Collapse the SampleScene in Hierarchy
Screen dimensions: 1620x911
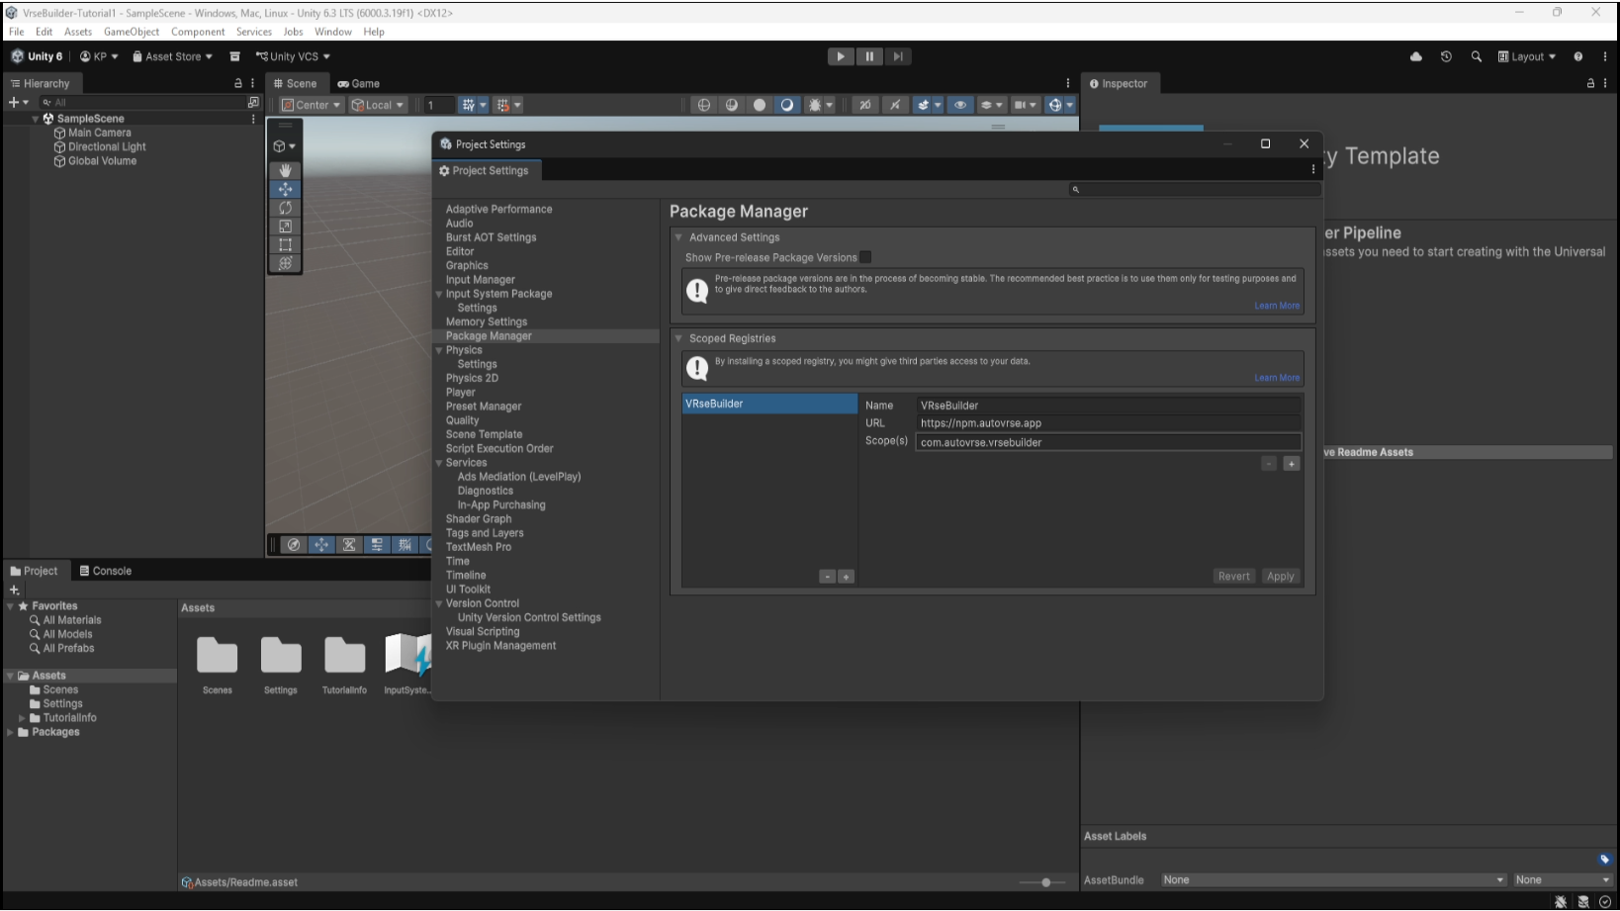36,119
